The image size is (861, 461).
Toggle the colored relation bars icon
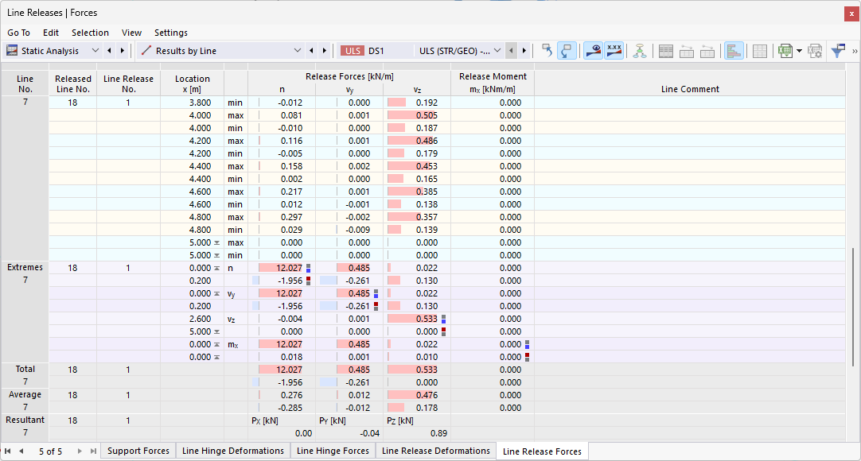click(x=734, y=51)
